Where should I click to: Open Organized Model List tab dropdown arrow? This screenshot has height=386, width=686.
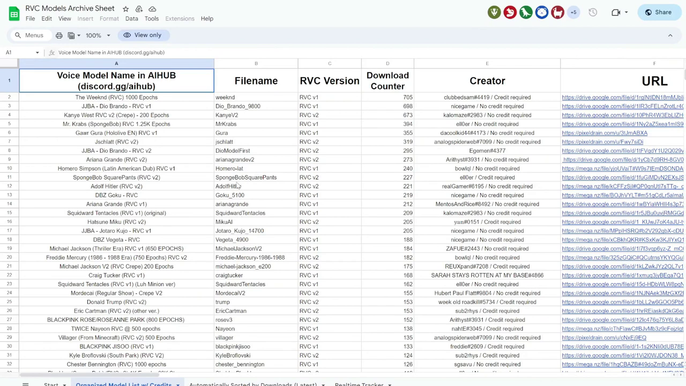click(x=177, y=384)
